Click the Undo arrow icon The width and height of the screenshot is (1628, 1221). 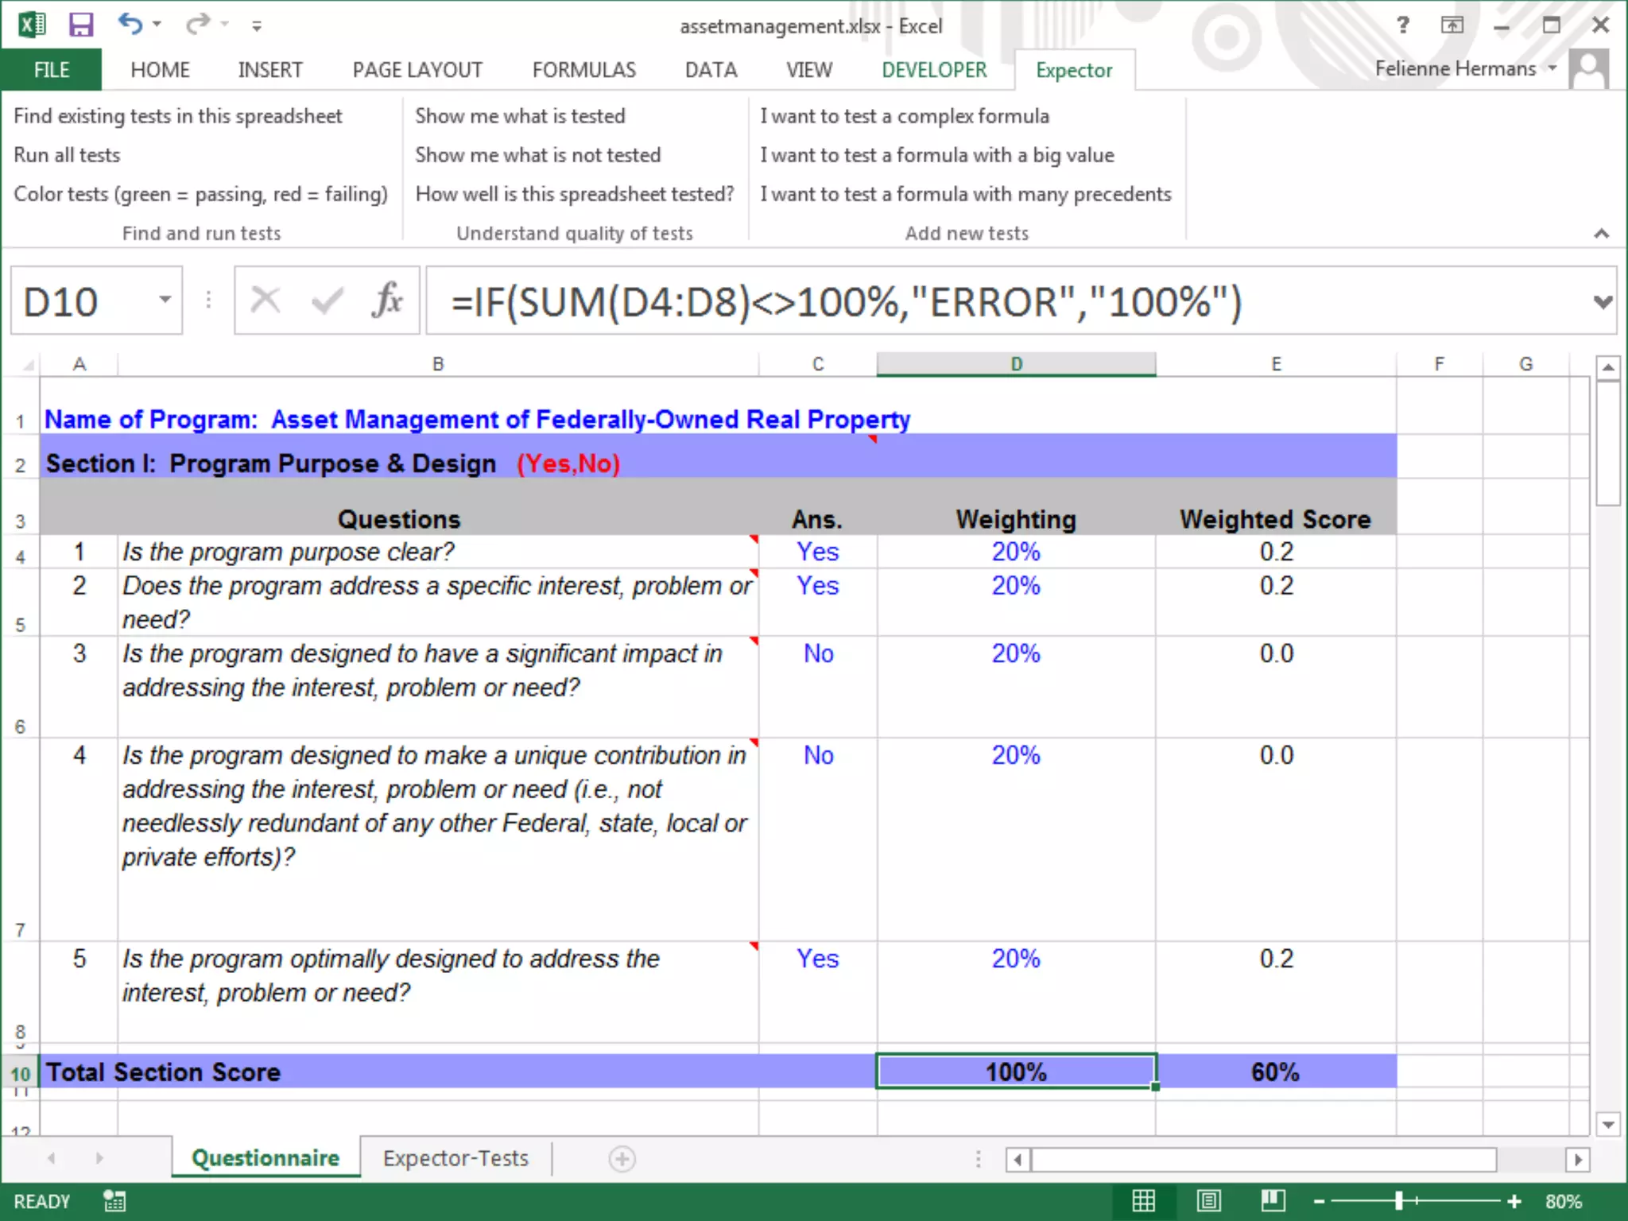[x=130, y=25]
